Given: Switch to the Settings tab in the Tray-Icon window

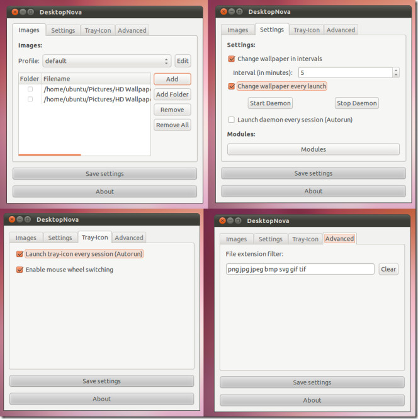Looking at the screenshot, I should coord(60,238).
